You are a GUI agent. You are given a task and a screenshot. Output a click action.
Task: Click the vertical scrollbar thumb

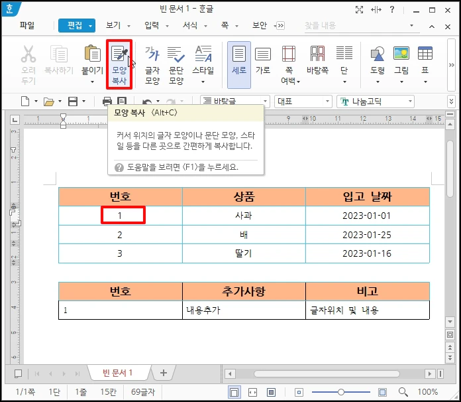[x=450, y=168]
